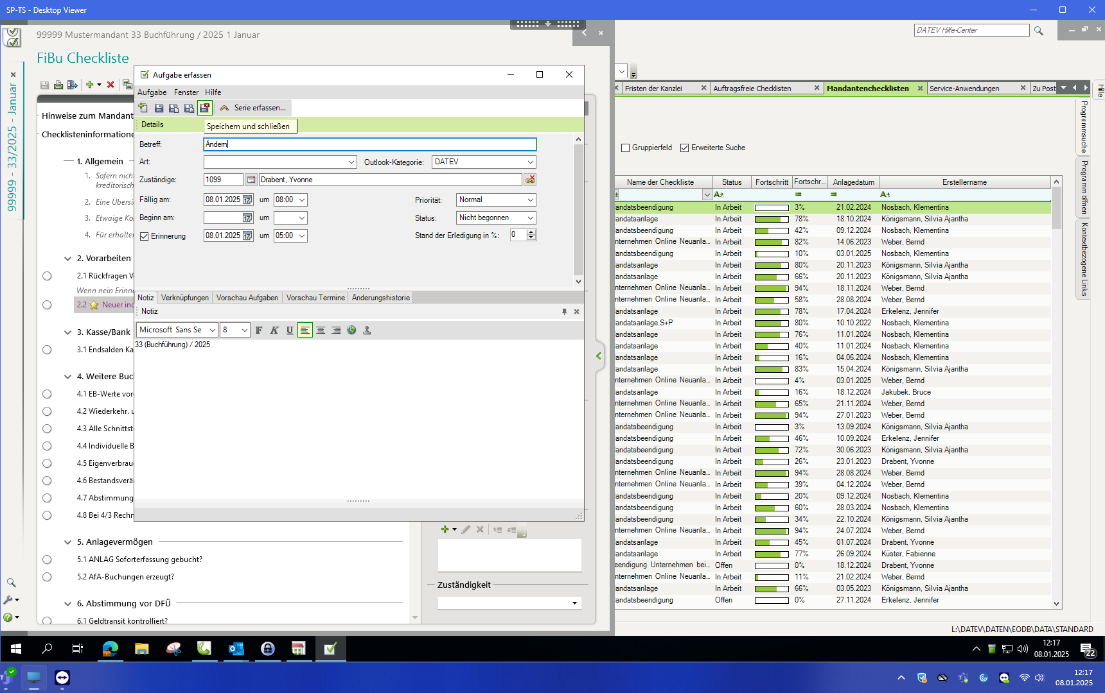
Task: Click the new task icon in dialog toolbar
Action: tap(143, 108)
